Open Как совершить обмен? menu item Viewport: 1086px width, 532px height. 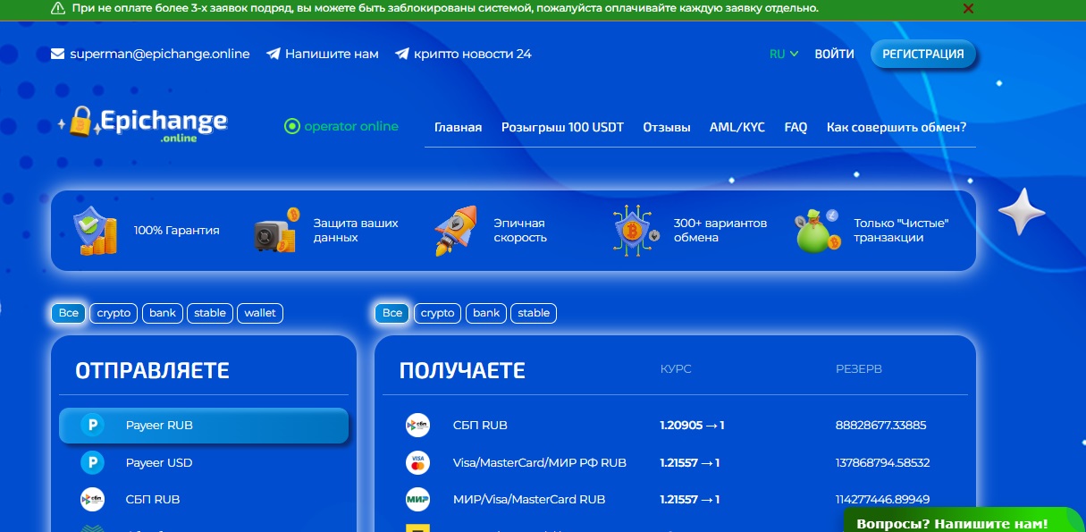coord(897,127)
